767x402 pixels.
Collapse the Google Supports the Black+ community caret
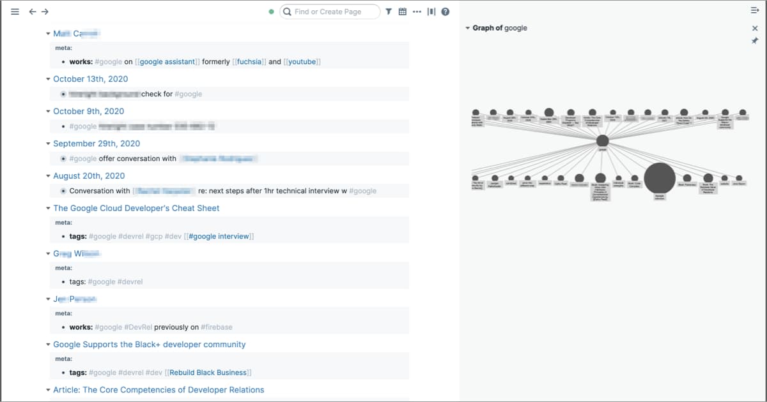(x=48, y=345)
